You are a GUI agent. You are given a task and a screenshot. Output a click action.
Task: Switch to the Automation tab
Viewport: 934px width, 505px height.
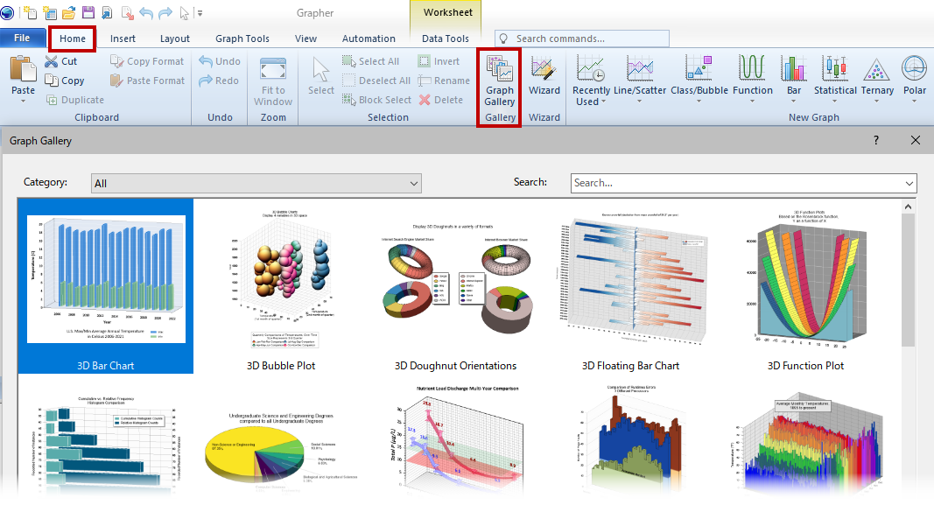tap(369, 39)
